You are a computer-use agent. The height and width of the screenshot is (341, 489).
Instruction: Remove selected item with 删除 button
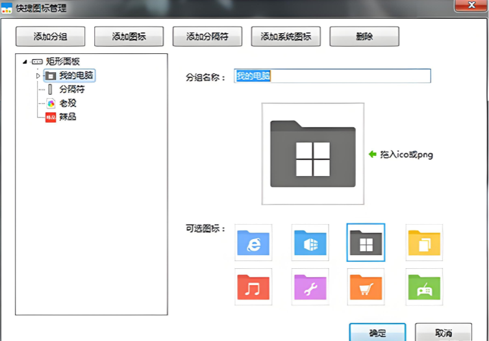point(364,36)
